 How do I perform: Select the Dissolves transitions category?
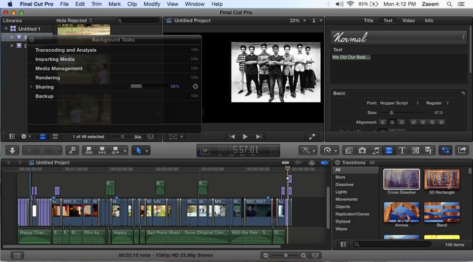(x=344, y=185)
